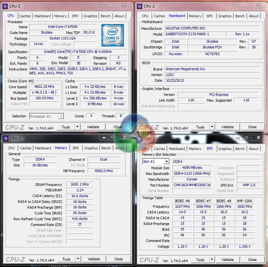The image size is (268, 267).
Task: Switch to the Memory tab in the Mainboard window
Action: [x=195, y=16]
